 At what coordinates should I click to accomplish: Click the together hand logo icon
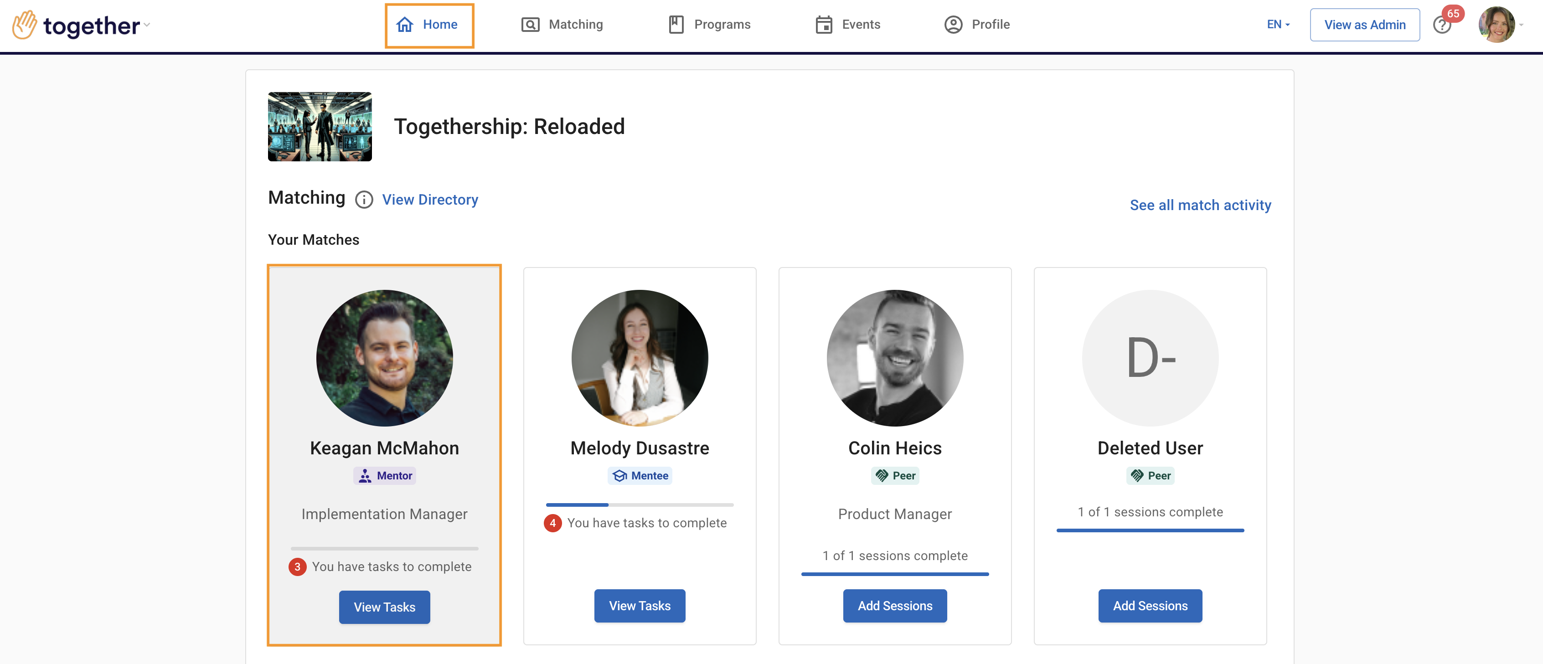coord(25,25)
